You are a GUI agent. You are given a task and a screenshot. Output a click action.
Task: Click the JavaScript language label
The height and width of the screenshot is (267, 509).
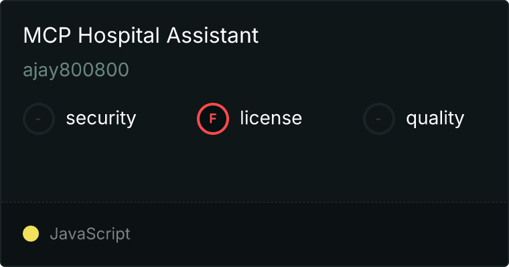tap(90, 234)
